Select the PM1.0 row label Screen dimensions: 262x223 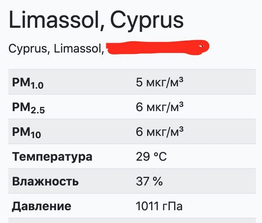pyautogui.click(x=28, y=83)
